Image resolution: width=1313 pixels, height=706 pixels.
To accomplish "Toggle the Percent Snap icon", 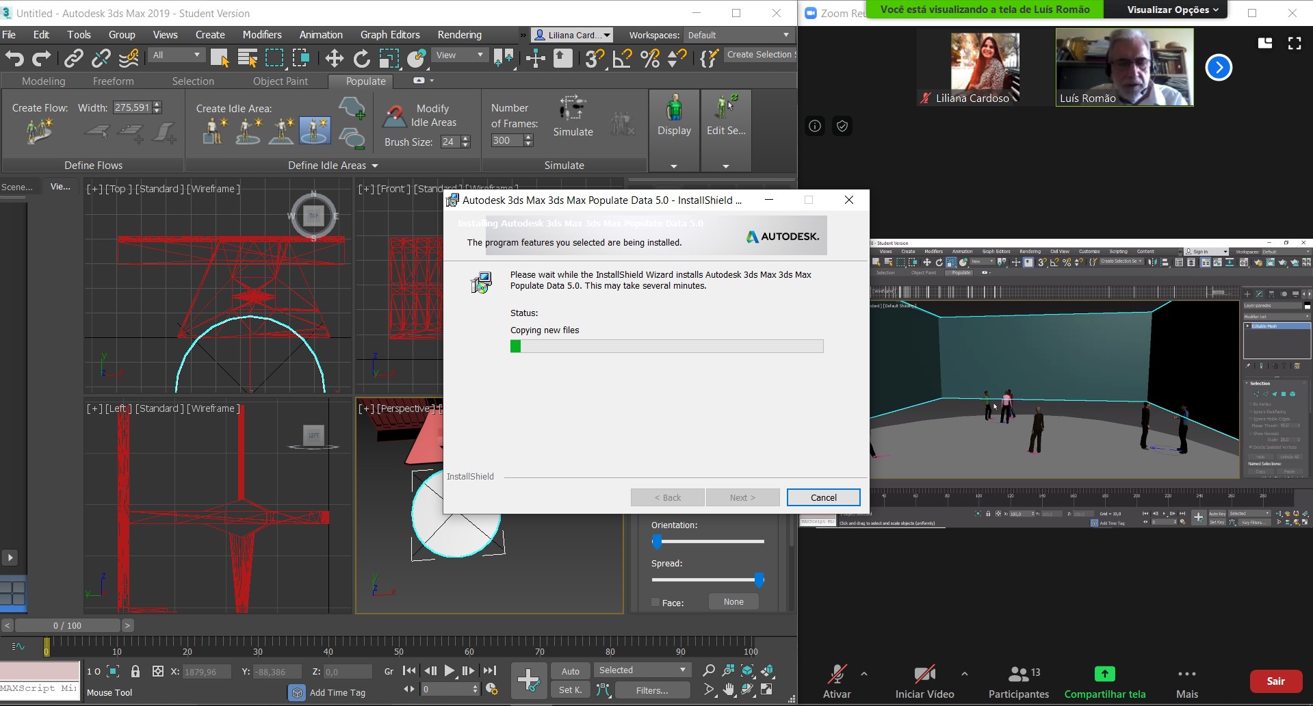I will tap(650, 59).
